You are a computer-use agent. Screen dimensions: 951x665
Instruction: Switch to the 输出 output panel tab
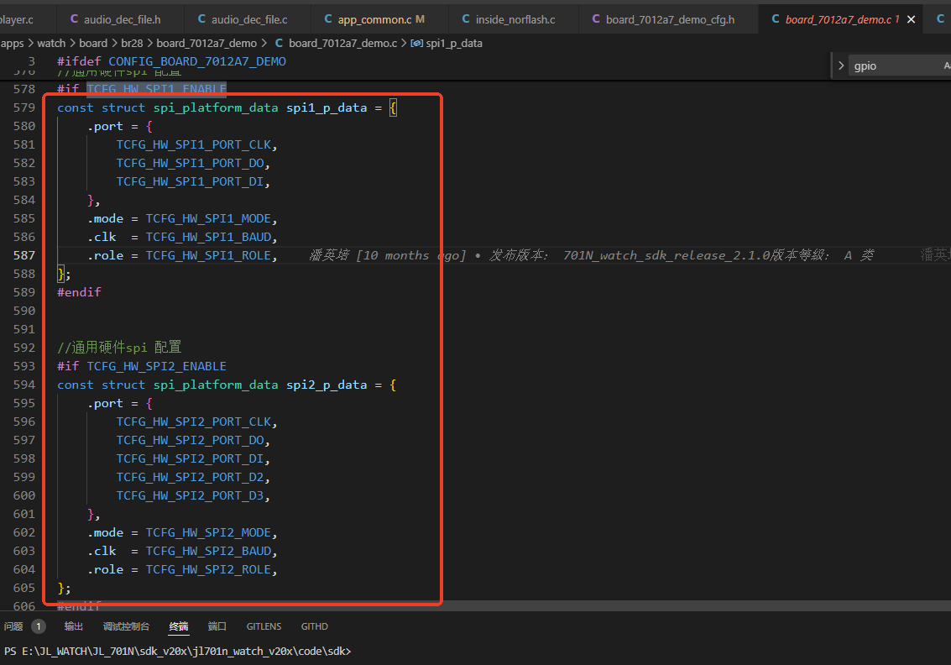(73, 626)
